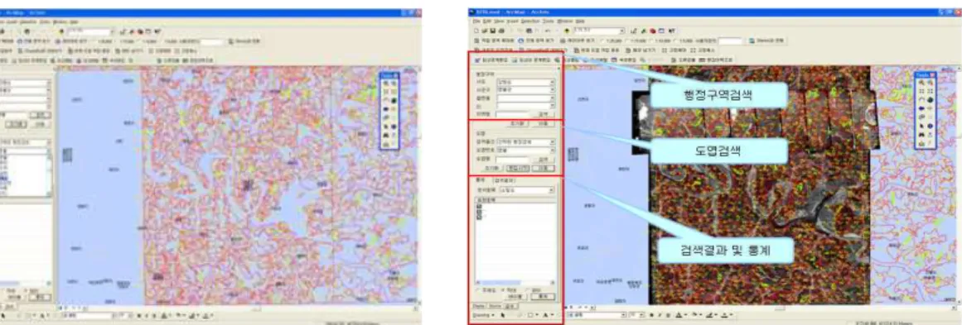962x325 pixels.
Task: Open Selection menu in right window
Action: [530, 22]
